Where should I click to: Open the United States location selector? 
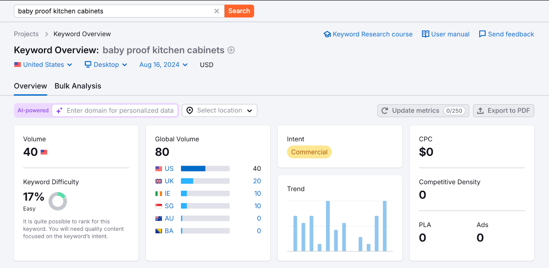click(43, 64)
